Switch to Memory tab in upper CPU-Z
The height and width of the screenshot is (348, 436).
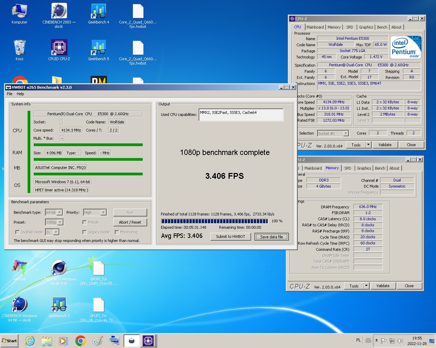[334, 27]
